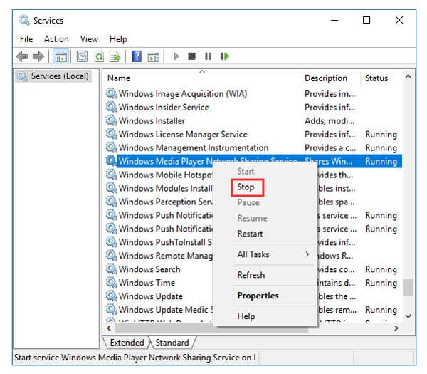This screenshot has width=427, height=374.
Task: Click gear icon of Windows Insider Service
Action: (x=111, y=107)
